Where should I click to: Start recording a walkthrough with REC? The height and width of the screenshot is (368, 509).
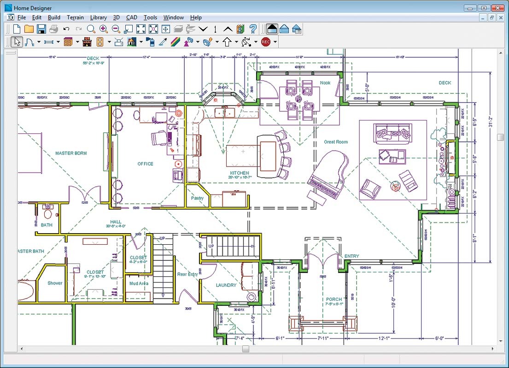[266, 42]
